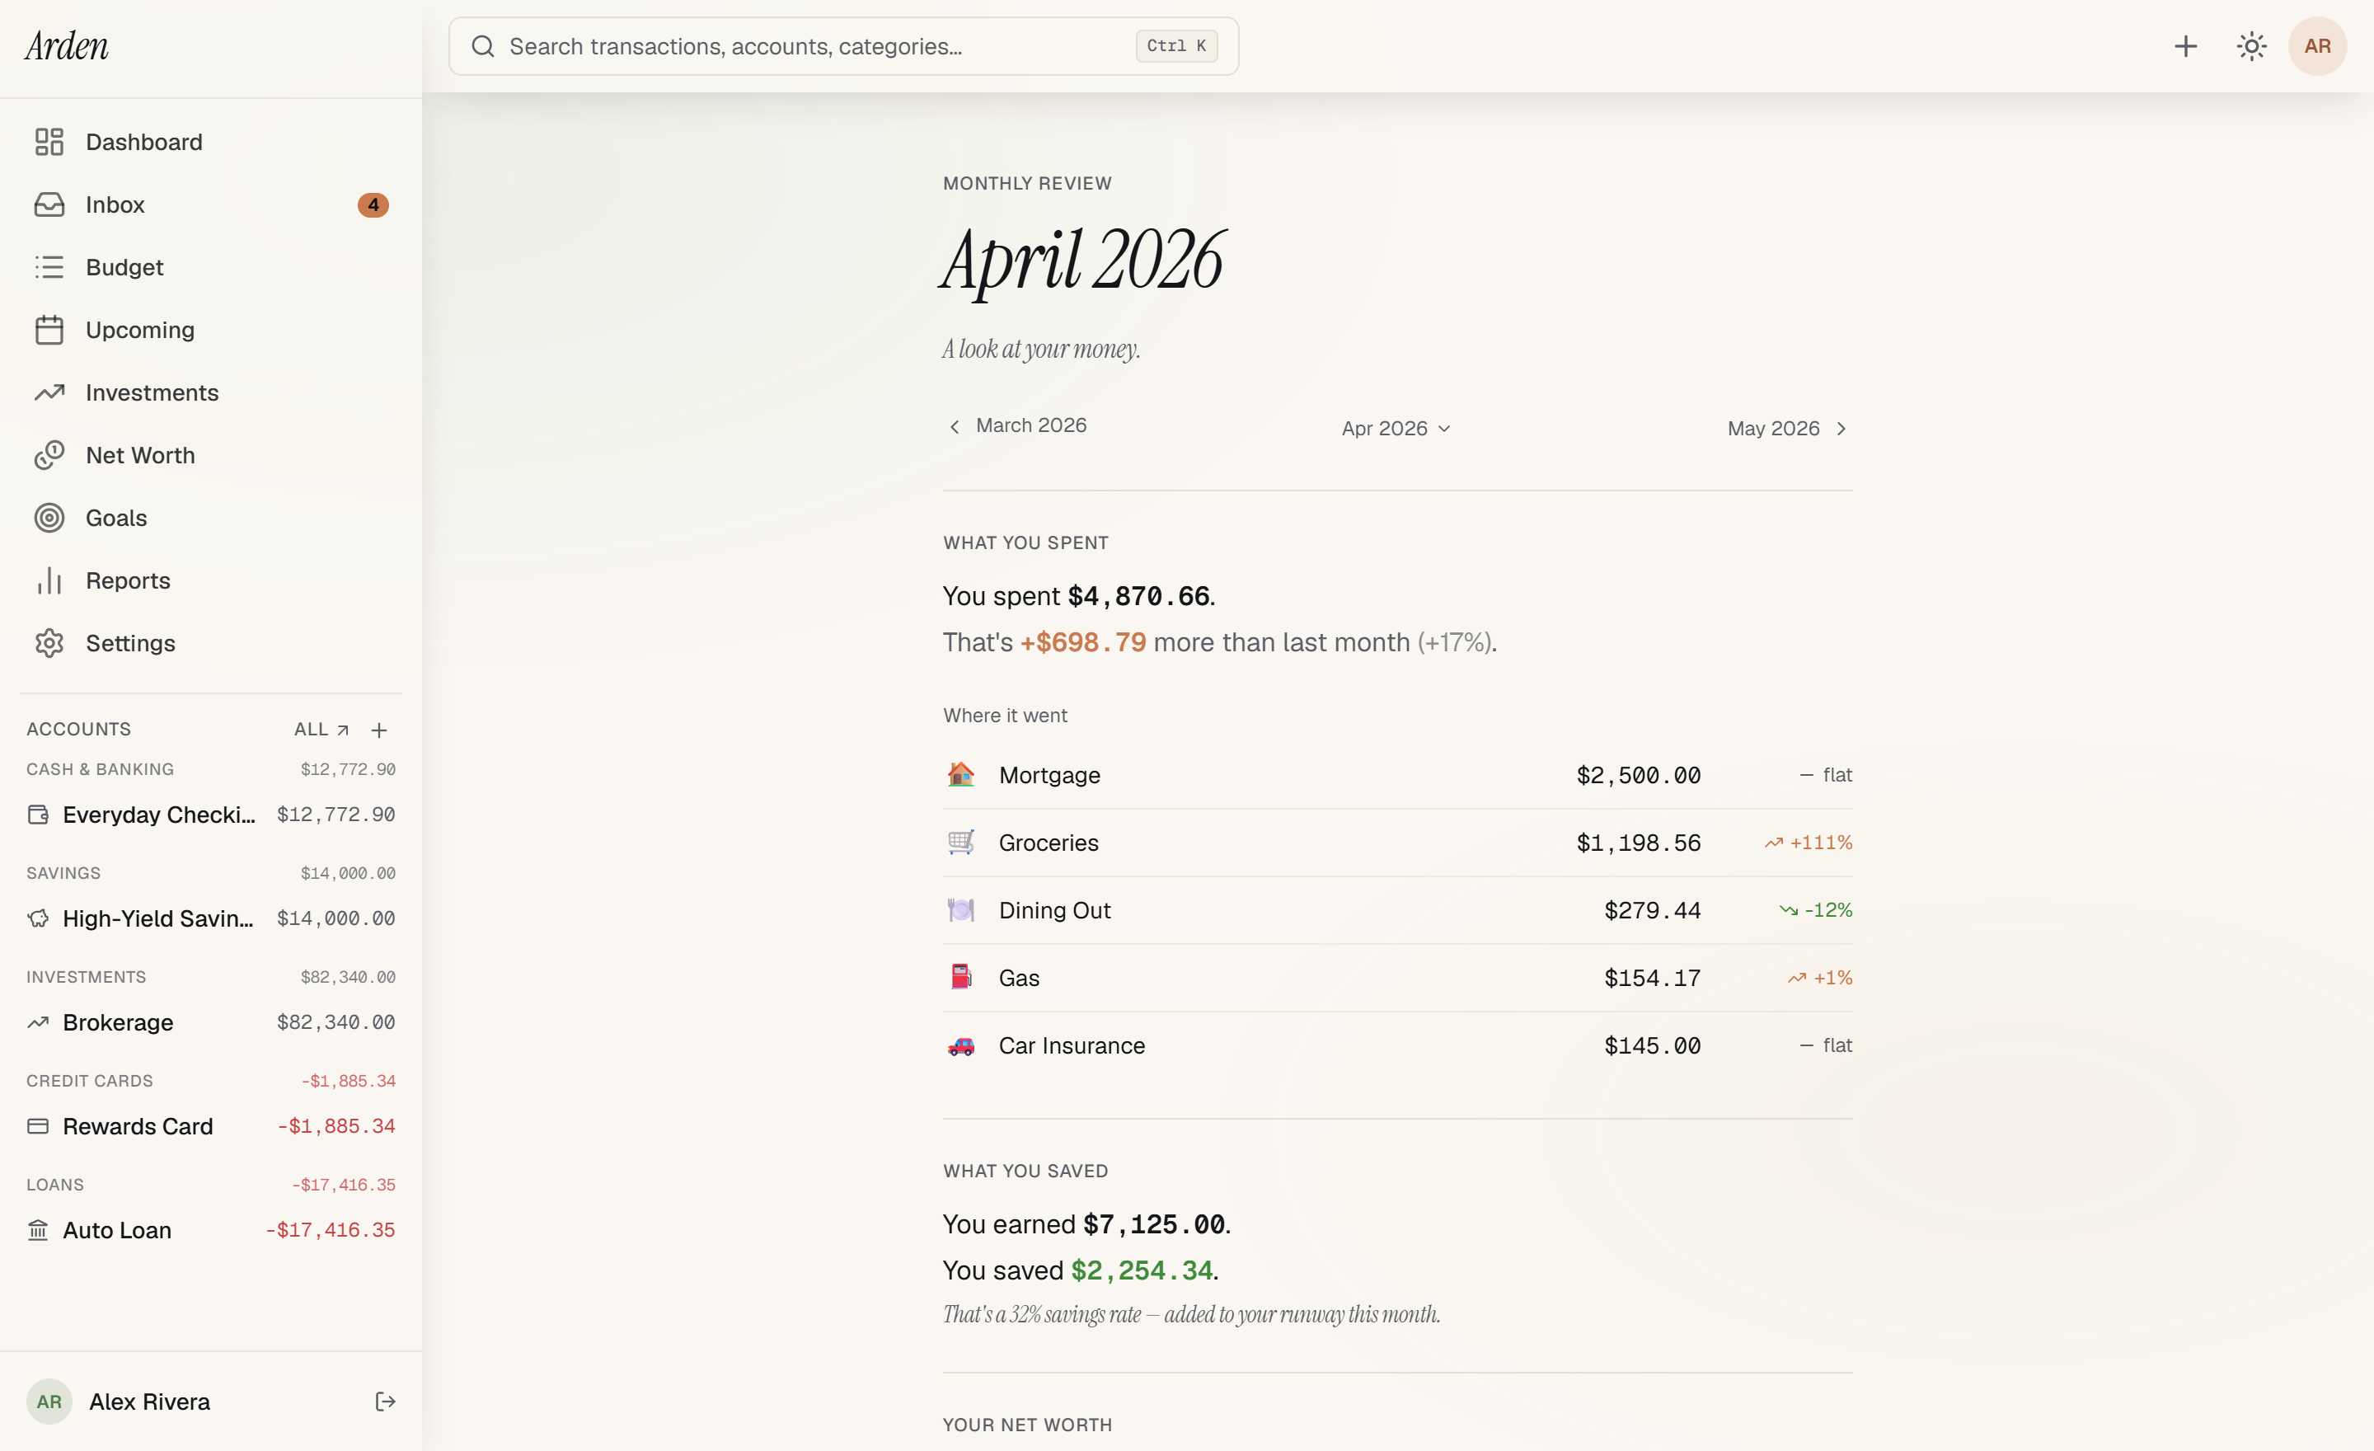Go to previous month March 2026
2374x1451 pixels.
click(x=1017, y=426)
